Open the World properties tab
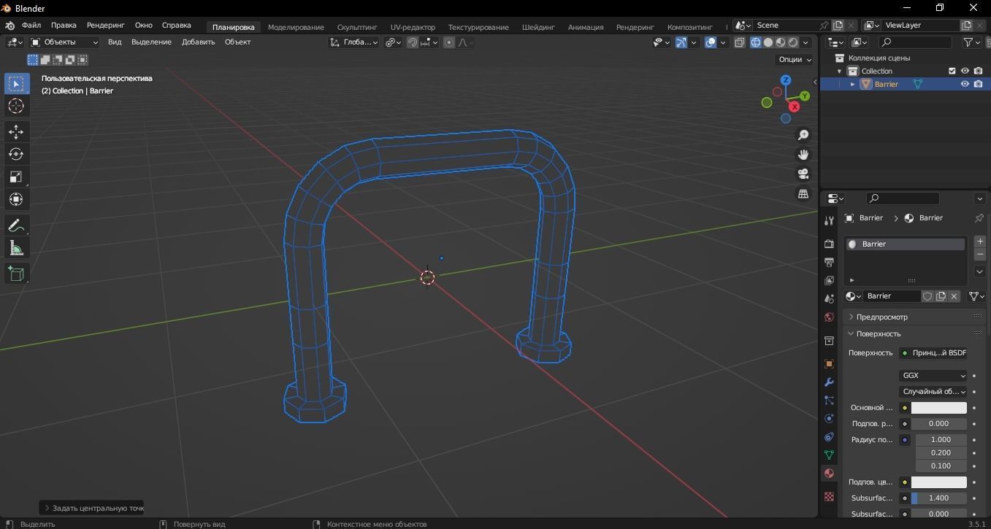 click(x=829, y=317)
